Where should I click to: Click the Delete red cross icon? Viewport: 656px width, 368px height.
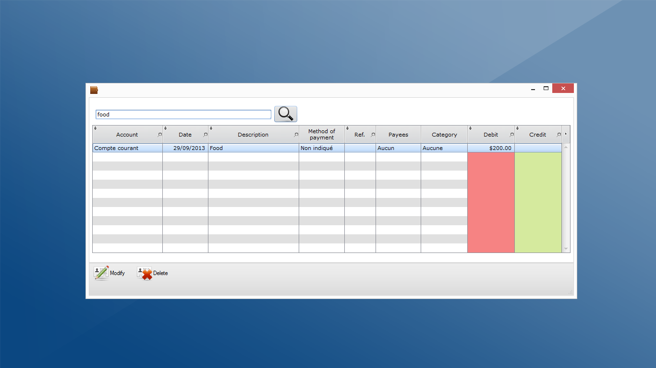click(145, 273)
